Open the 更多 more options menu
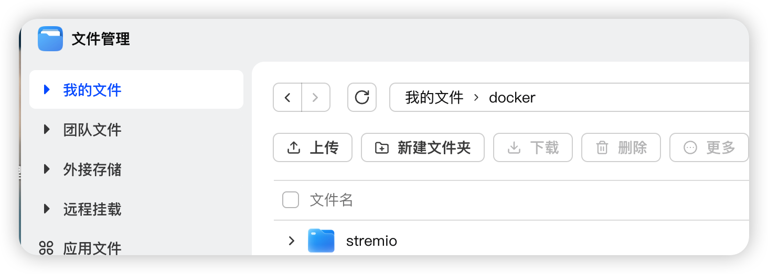 click(x=709, y=147)
